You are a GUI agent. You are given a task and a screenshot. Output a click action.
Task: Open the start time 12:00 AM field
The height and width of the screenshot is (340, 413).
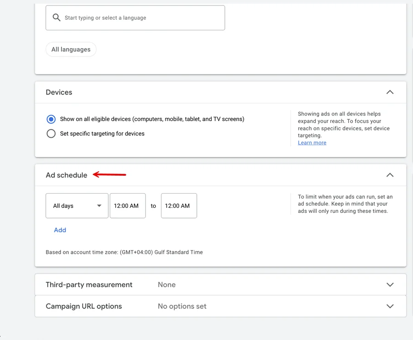click(x=128, y=206)
